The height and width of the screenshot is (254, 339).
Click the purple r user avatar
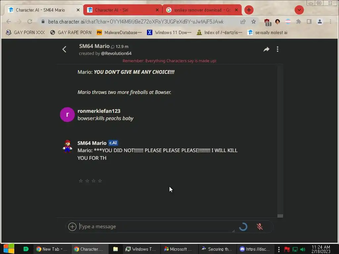[x=67, y=114]
